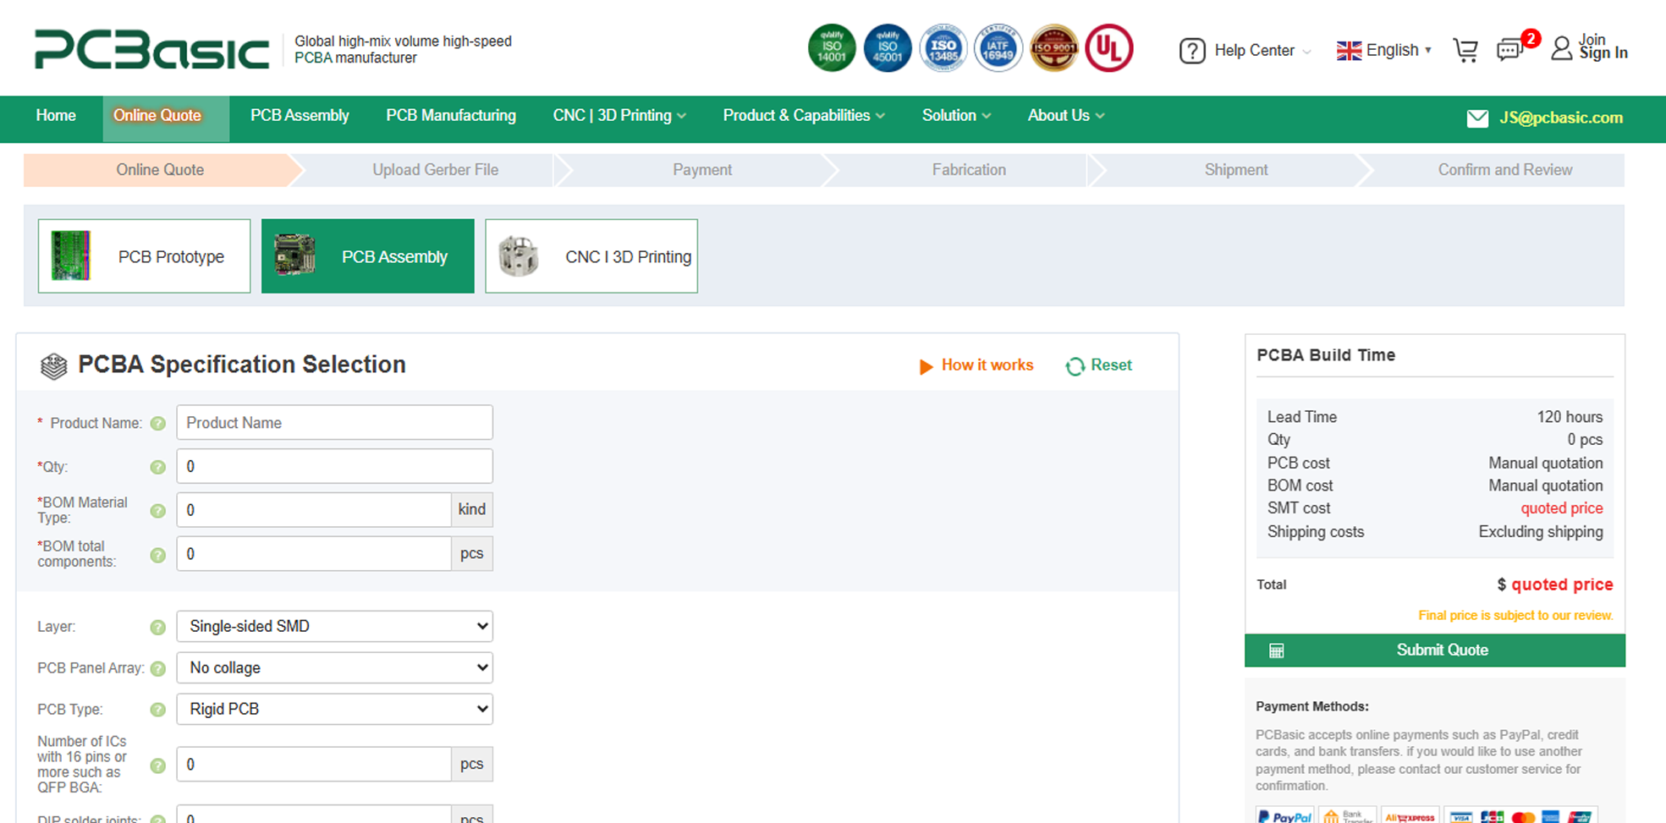
Task: Click the UL certification badge
Action: (1109, 48)
